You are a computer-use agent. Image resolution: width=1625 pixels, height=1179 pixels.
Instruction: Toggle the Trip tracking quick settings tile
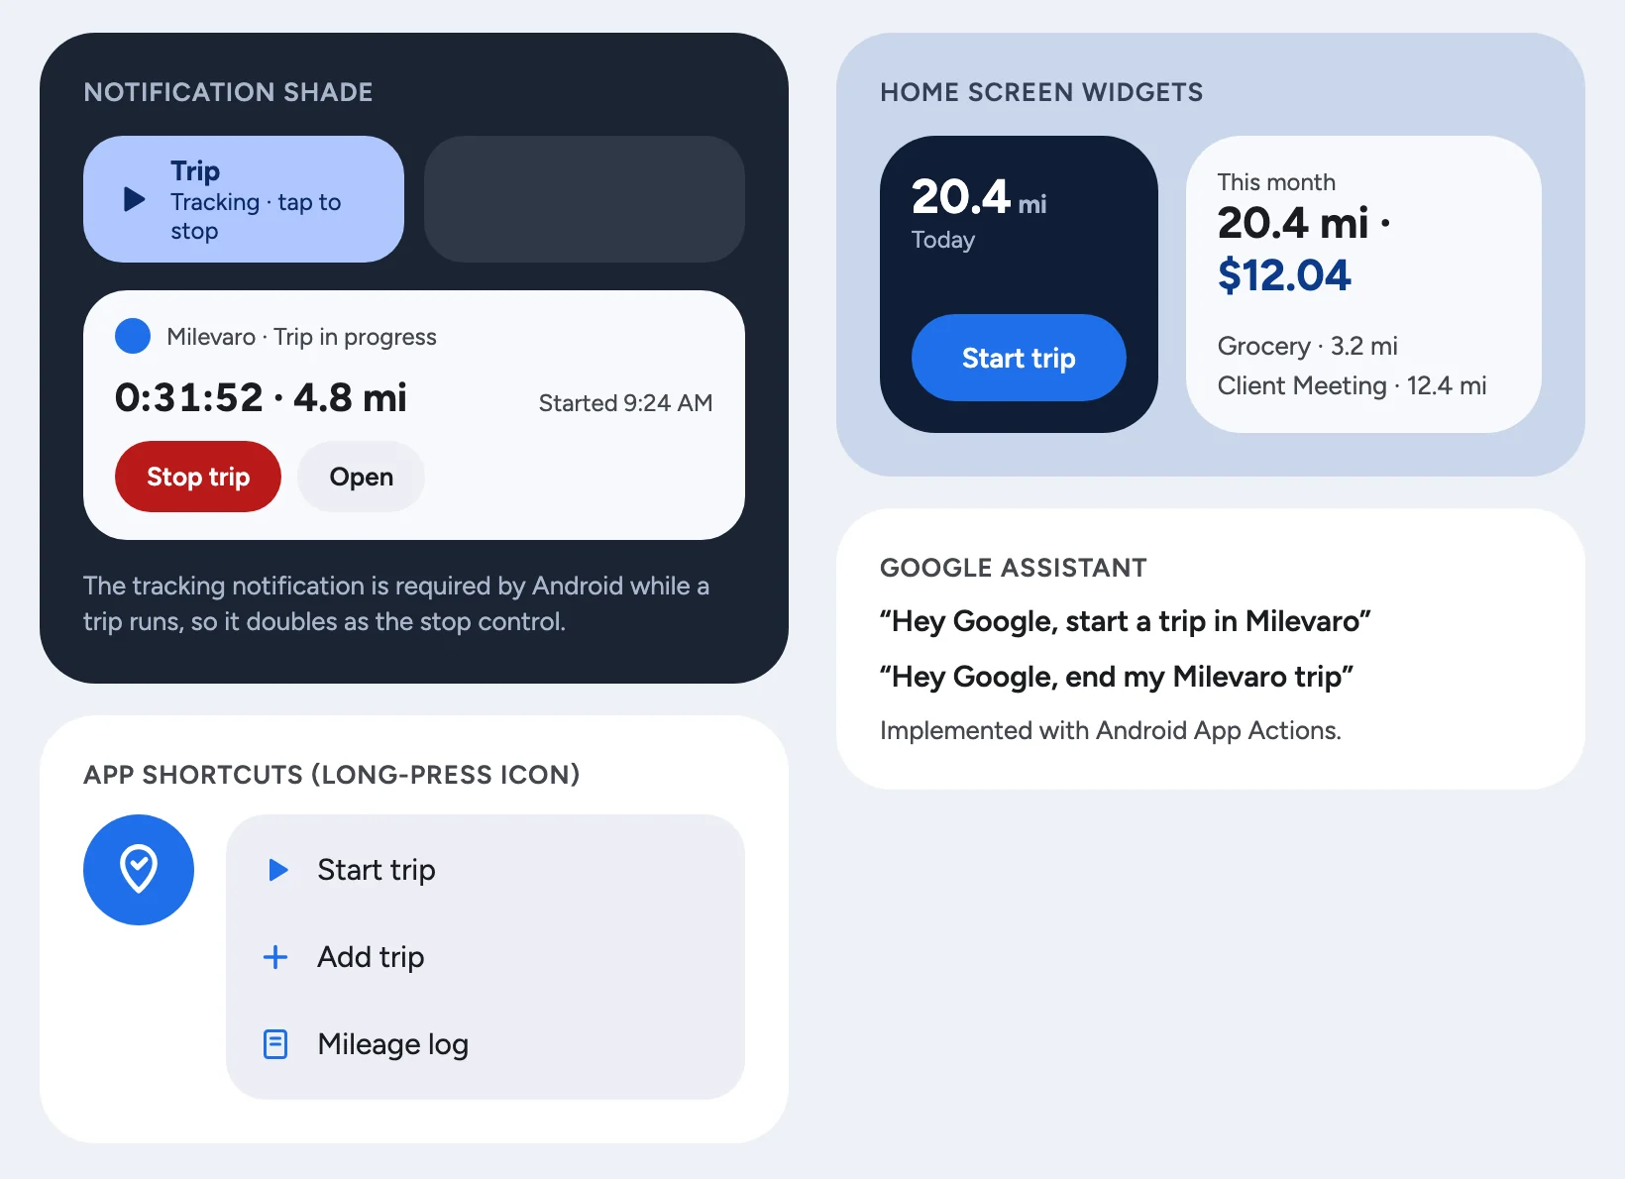click(x=244, y=199)
